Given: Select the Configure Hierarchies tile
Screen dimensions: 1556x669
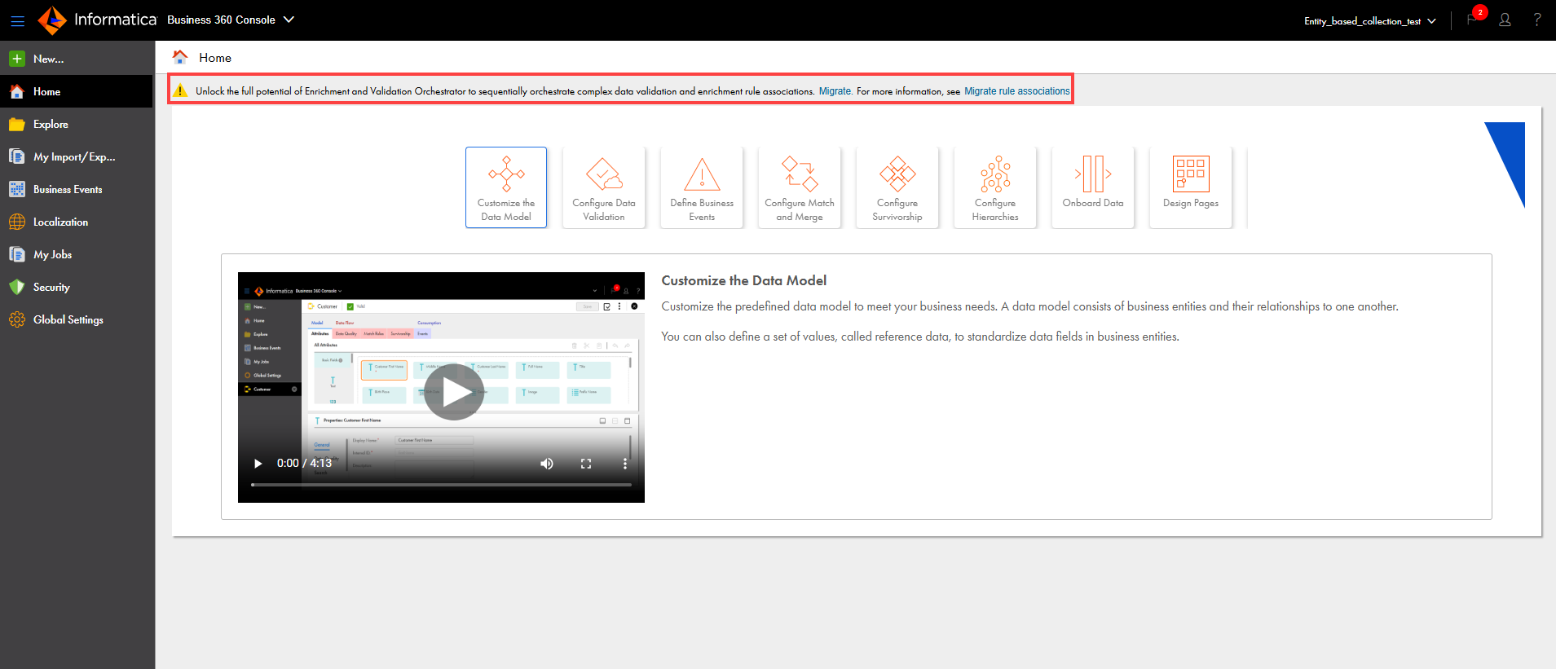Looking at the screenshot, I should pos(995,187).
